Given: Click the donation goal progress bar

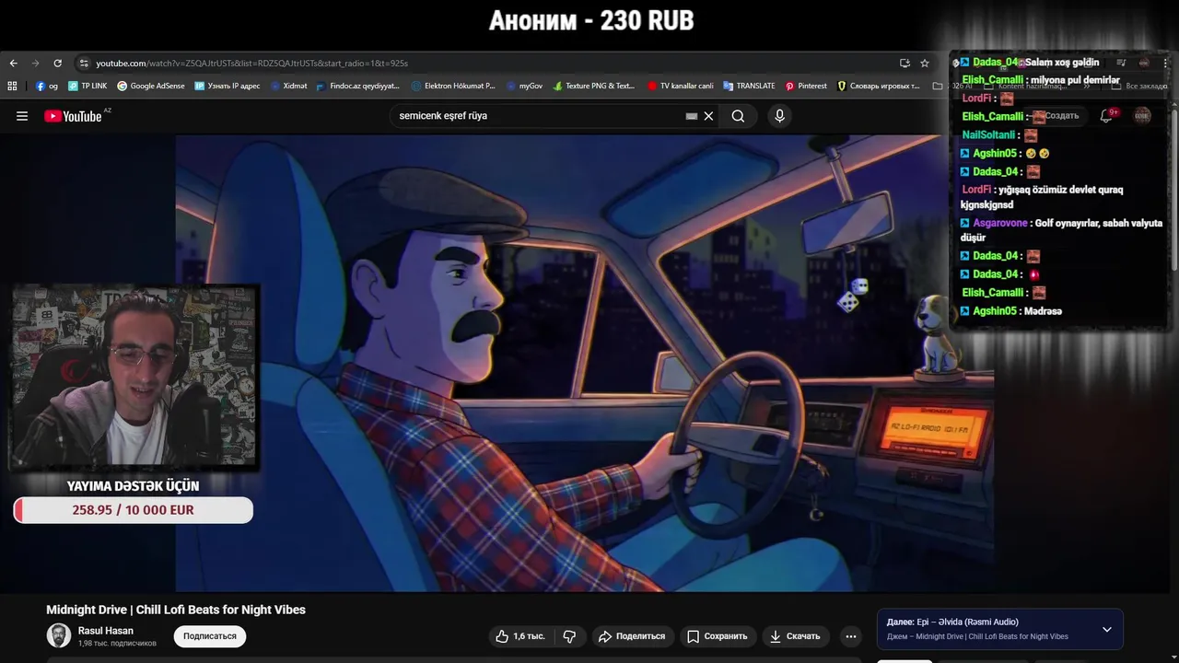Looking at the screenshot, I should 134,510.
